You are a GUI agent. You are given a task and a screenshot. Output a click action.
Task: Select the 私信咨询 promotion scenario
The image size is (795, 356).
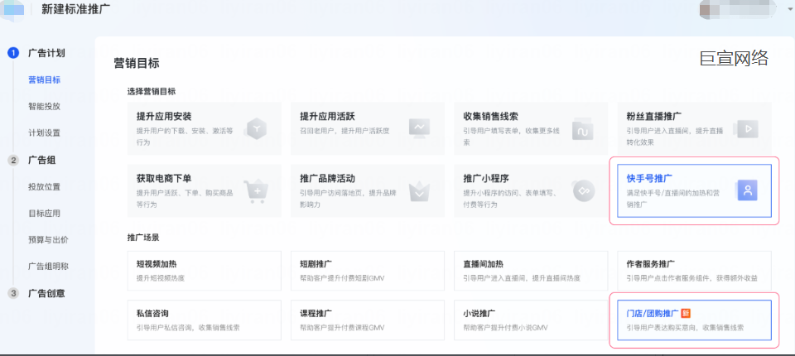coord(205,320)
